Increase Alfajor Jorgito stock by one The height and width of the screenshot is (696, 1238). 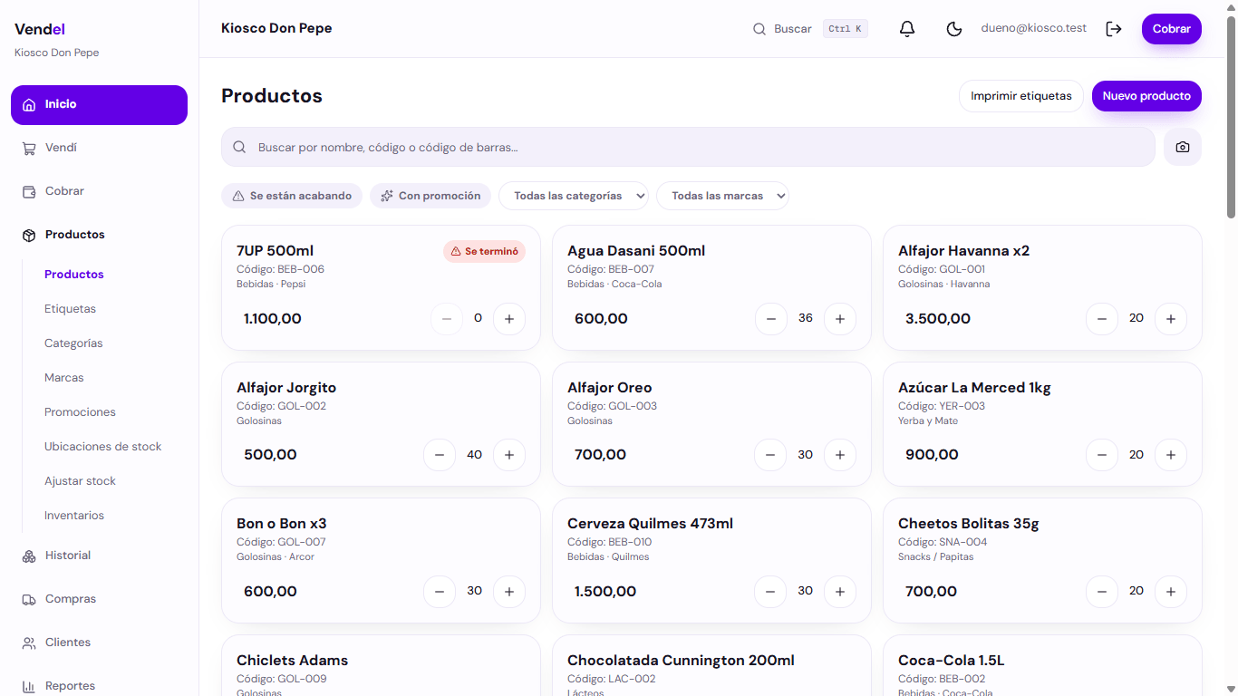click(x=509, y=455)
